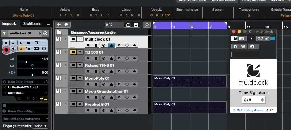291x130 pixels.
Task: Open Edit Channel Settings 'e' in Inspector
Action: pos(45,33)
